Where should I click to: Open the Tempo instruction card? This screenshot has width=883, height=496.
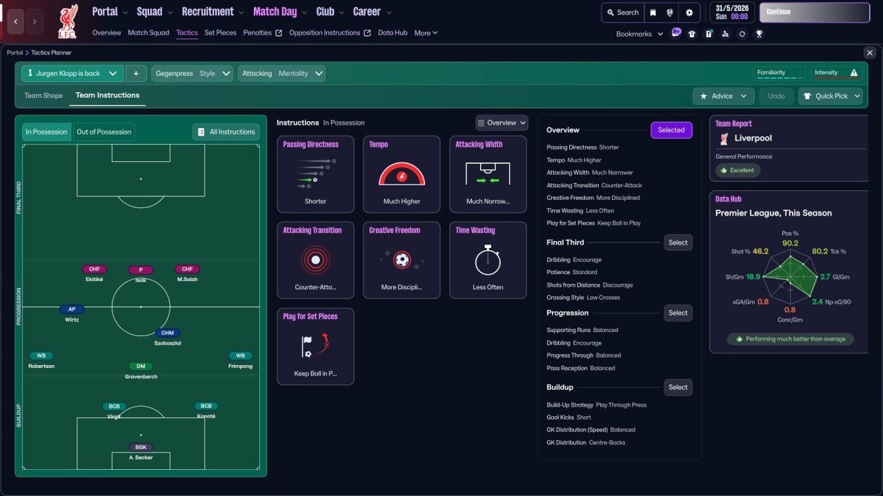[401, 174]
